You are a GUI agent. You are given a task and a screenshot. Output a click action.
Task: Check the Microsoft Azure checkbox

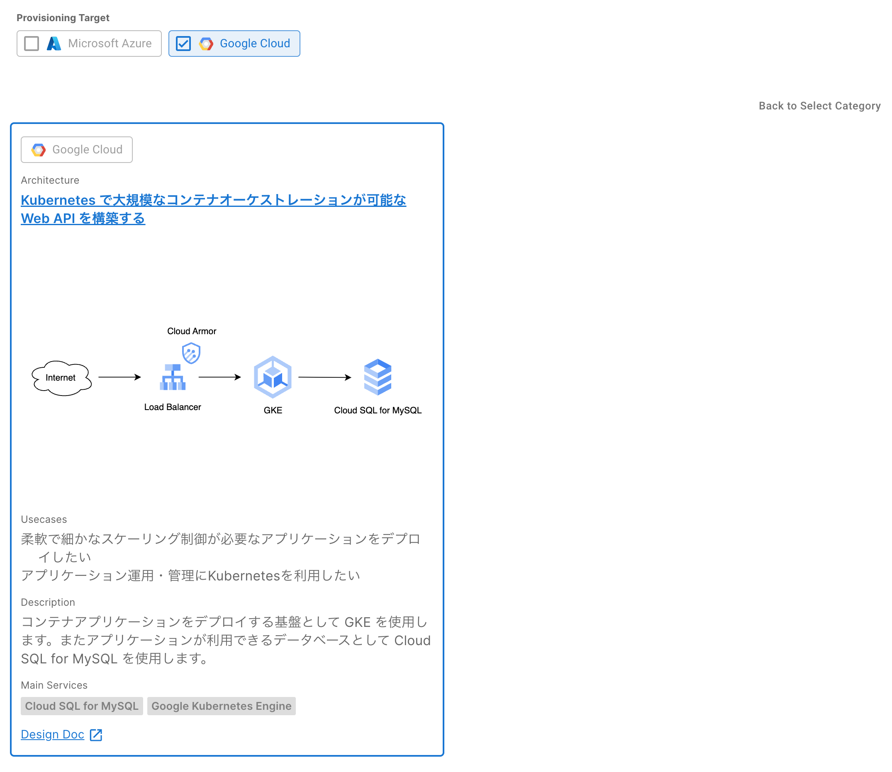click(32, 44)
